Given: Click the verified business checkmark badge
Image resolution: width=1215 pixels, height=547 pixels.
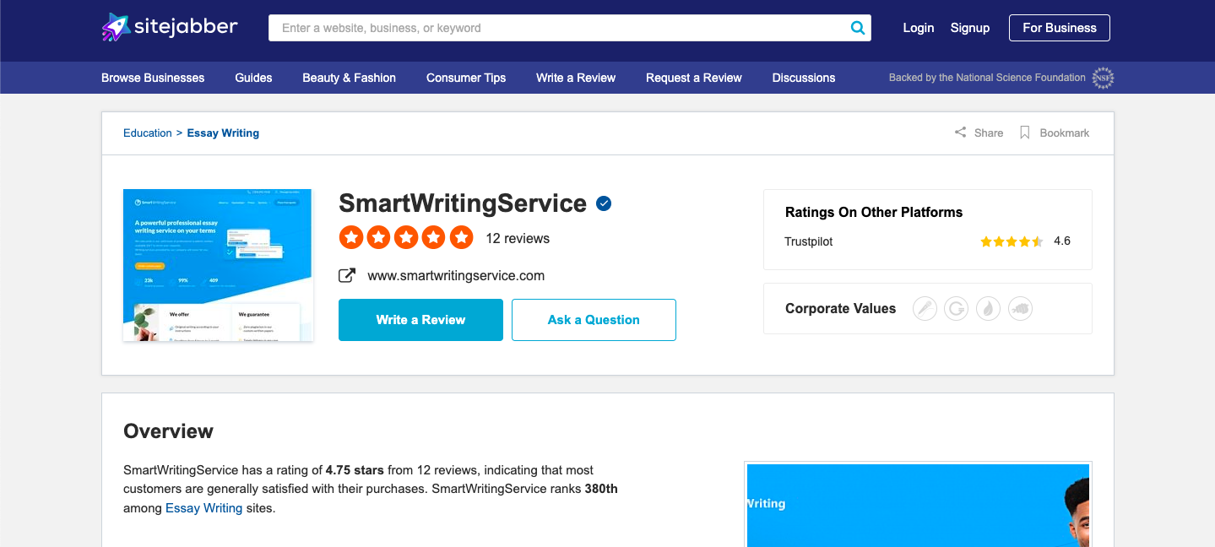Looking at the screenshot, I should click(x=603, y=203).
